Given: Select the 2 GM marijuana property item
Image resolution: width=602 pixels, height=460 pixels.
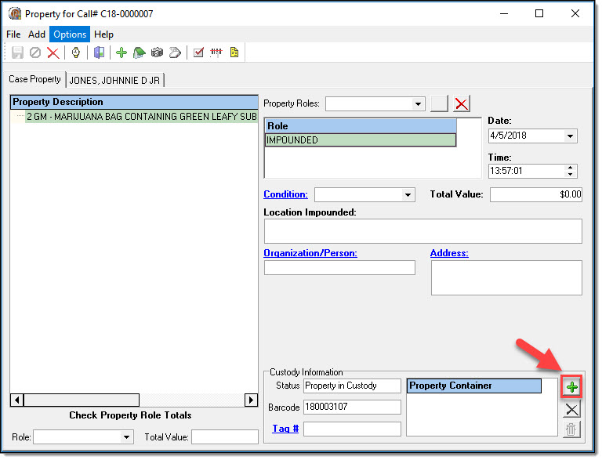Looking at the screenshot, I should pyautogui.click(x=141, y=116).
